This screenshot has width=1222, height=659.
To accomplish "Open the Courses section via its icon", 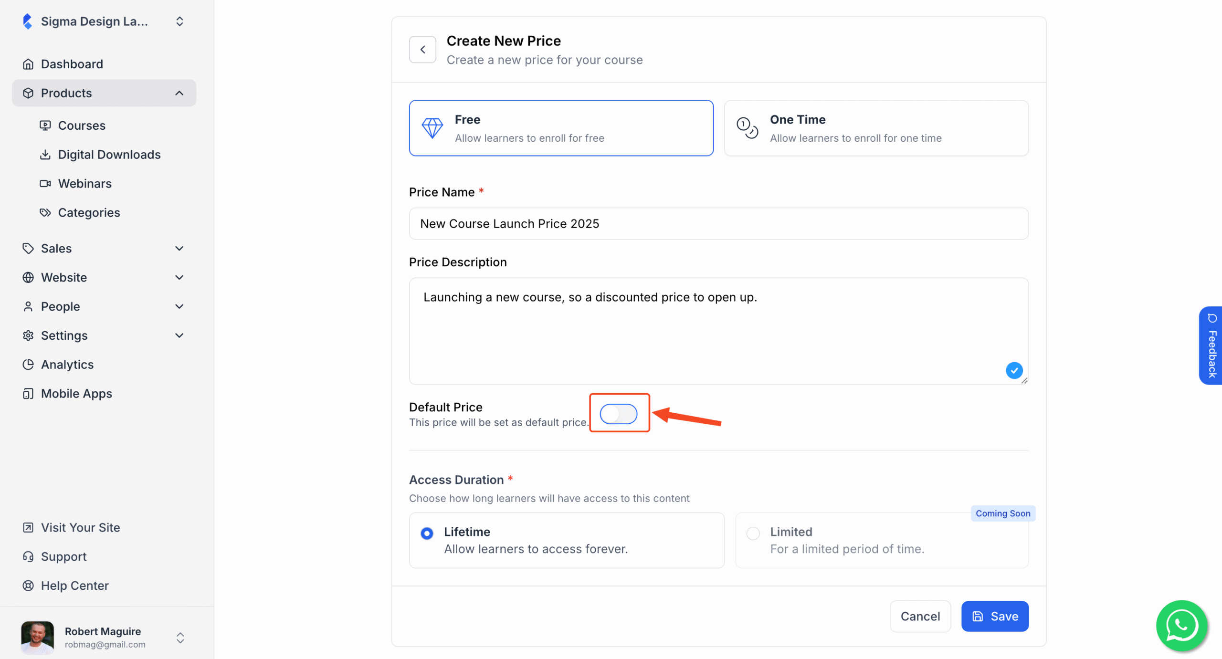I will pos(45,125).
